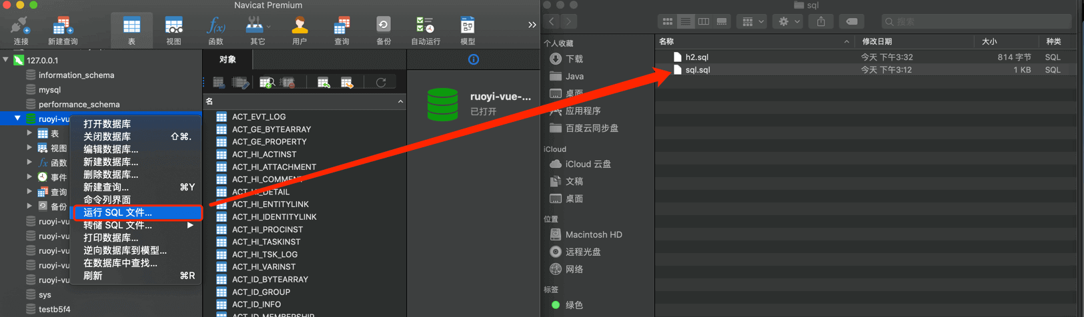Select the Table toolbar icon

pos(131,30)
